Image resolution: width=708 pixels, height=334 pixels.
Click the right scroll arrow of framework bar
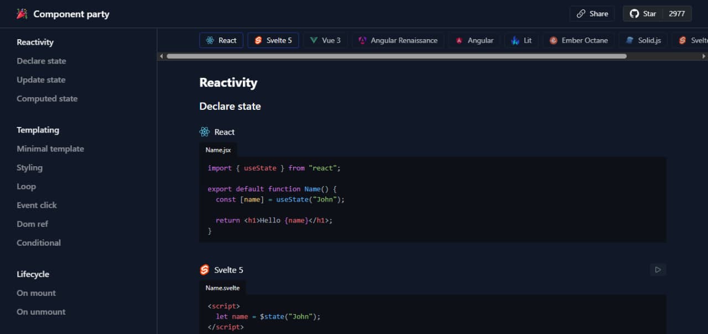pos(704,56)
